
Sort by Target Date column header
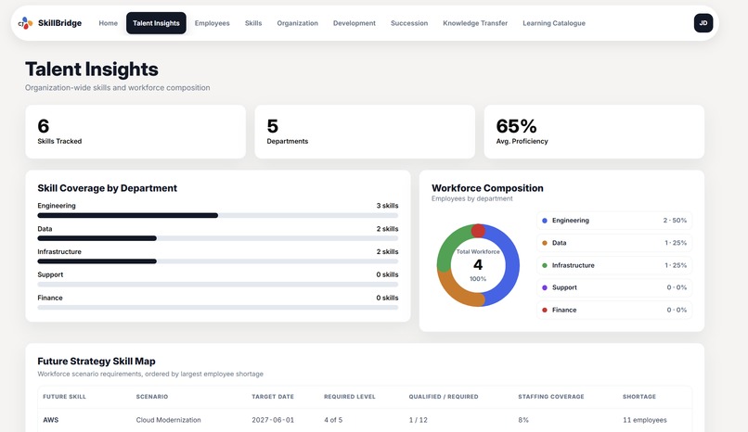point(273,397)
